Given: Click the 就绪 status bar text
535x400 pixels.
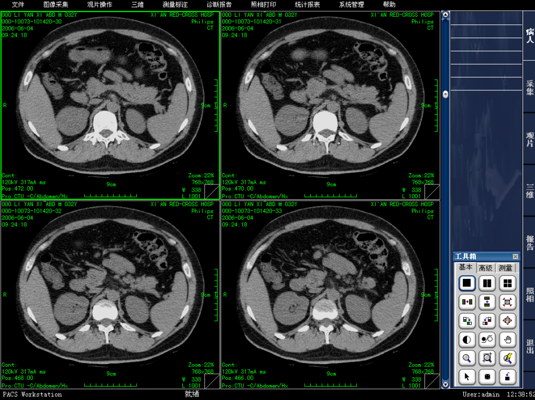Looking at the screenshot, I should 192,394.
